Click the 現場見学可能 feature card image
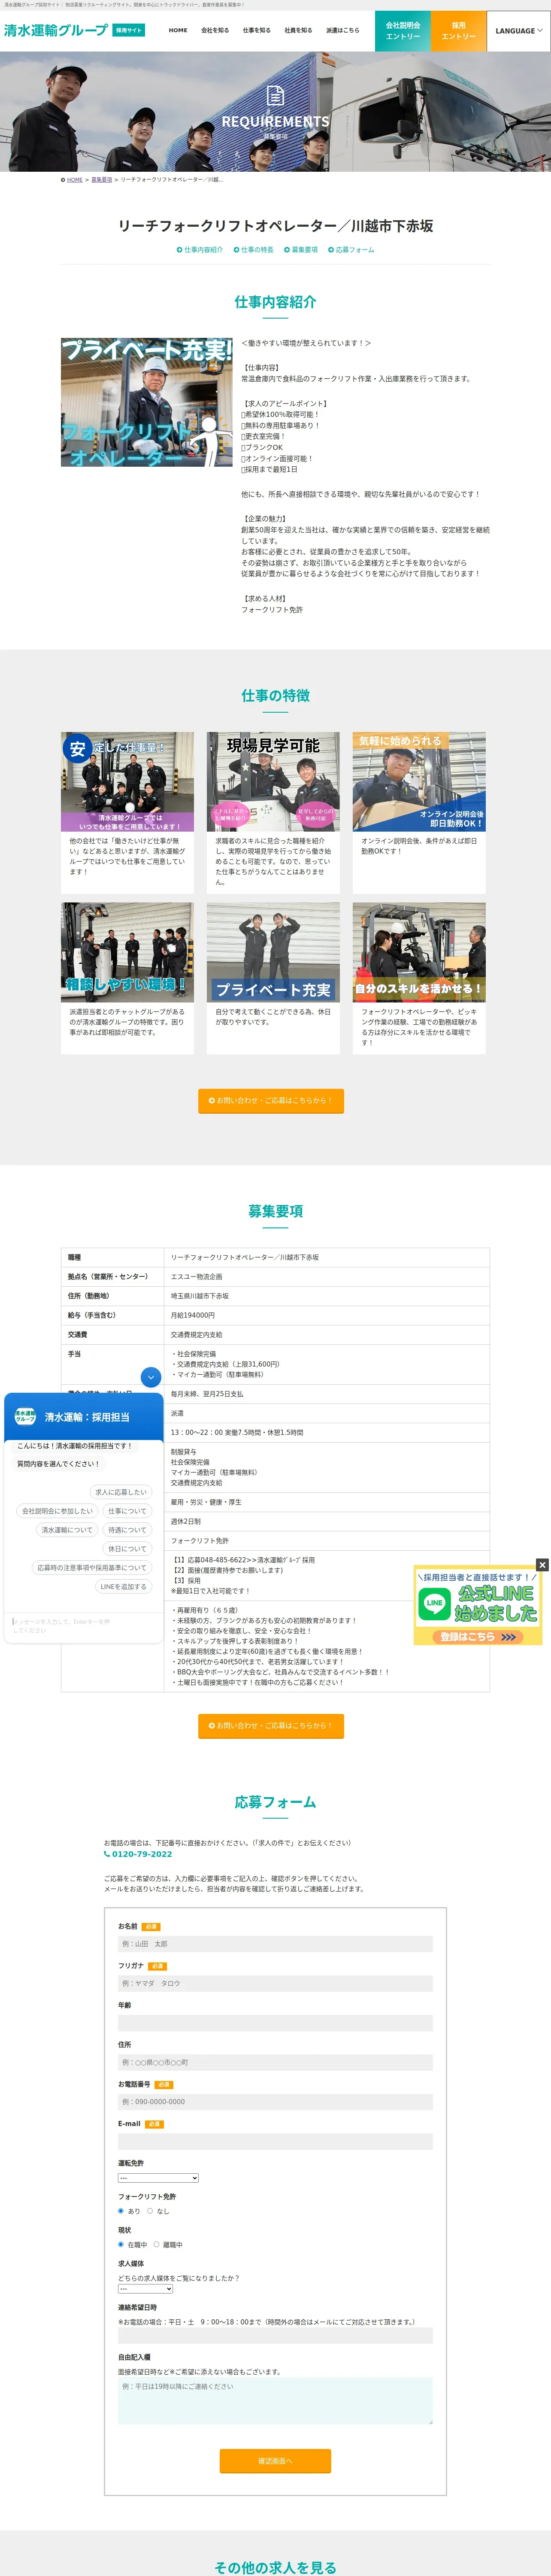This screenshot has width=551, height=2576. coord(273,781)
